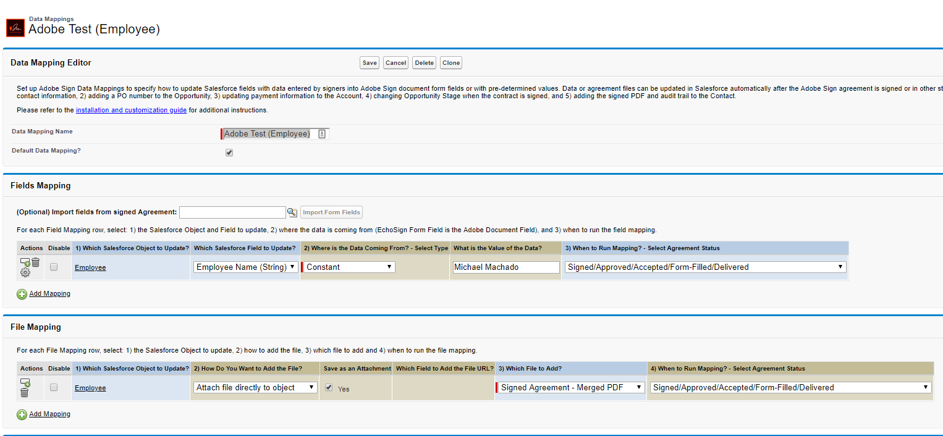Check Disable for the Fields Mapping Employee row
943x436 pixels.
point(54,267)
